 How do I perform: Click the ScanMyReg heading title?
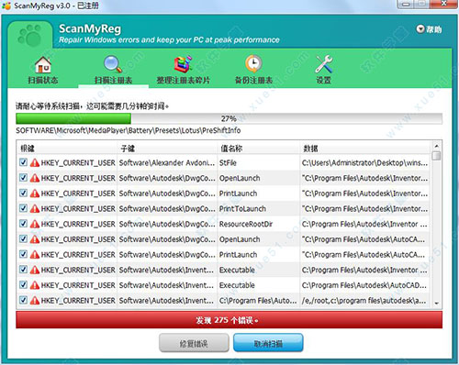[x=90, y=28]
